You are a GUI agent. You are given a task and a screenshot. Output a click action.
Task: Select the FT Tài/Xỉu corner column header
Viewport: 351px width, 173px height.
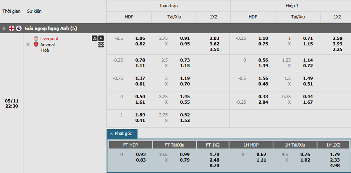[x=175, y=145]
